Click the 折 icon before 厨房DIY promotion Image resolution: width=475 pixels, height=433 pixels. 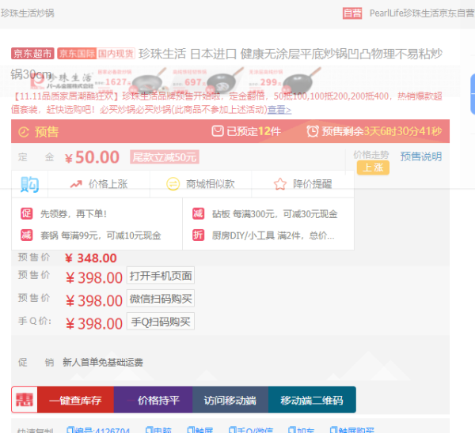point(199,235)
